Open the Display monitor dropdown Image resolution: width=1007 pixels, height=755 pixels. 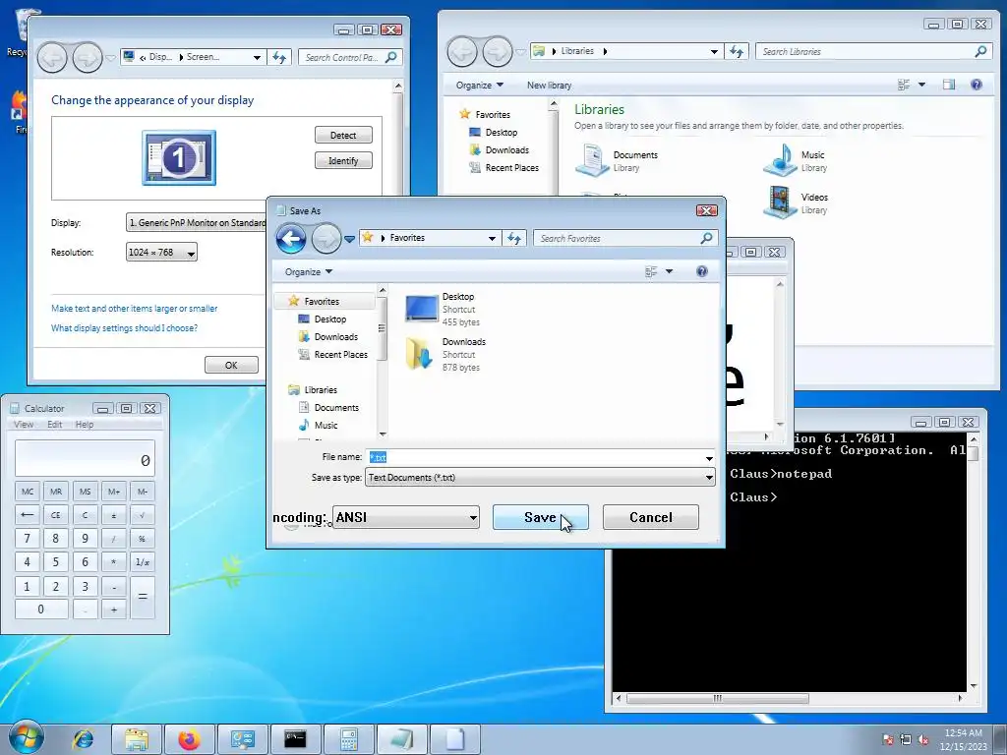[x=197, y=223]
